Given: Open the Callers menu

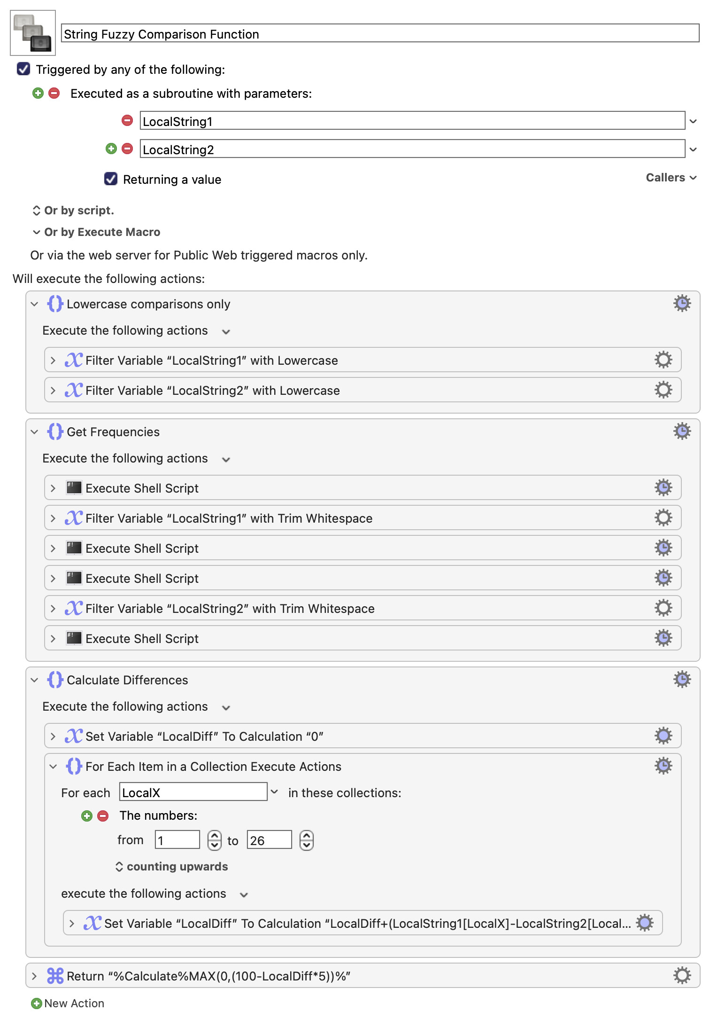Looking at the screenshot, I should point(671,178).
